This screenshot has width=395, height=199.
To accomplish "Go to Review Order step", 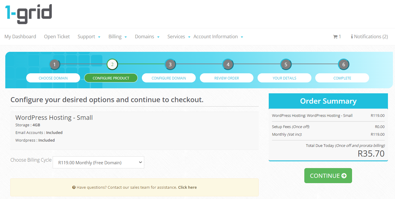I will click(x=227, y=78).
